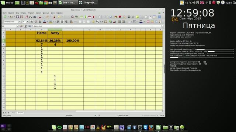The width and height of the screenshot is (236, 132).
Task: Open the Правка menu
Action: coord(11,13)
